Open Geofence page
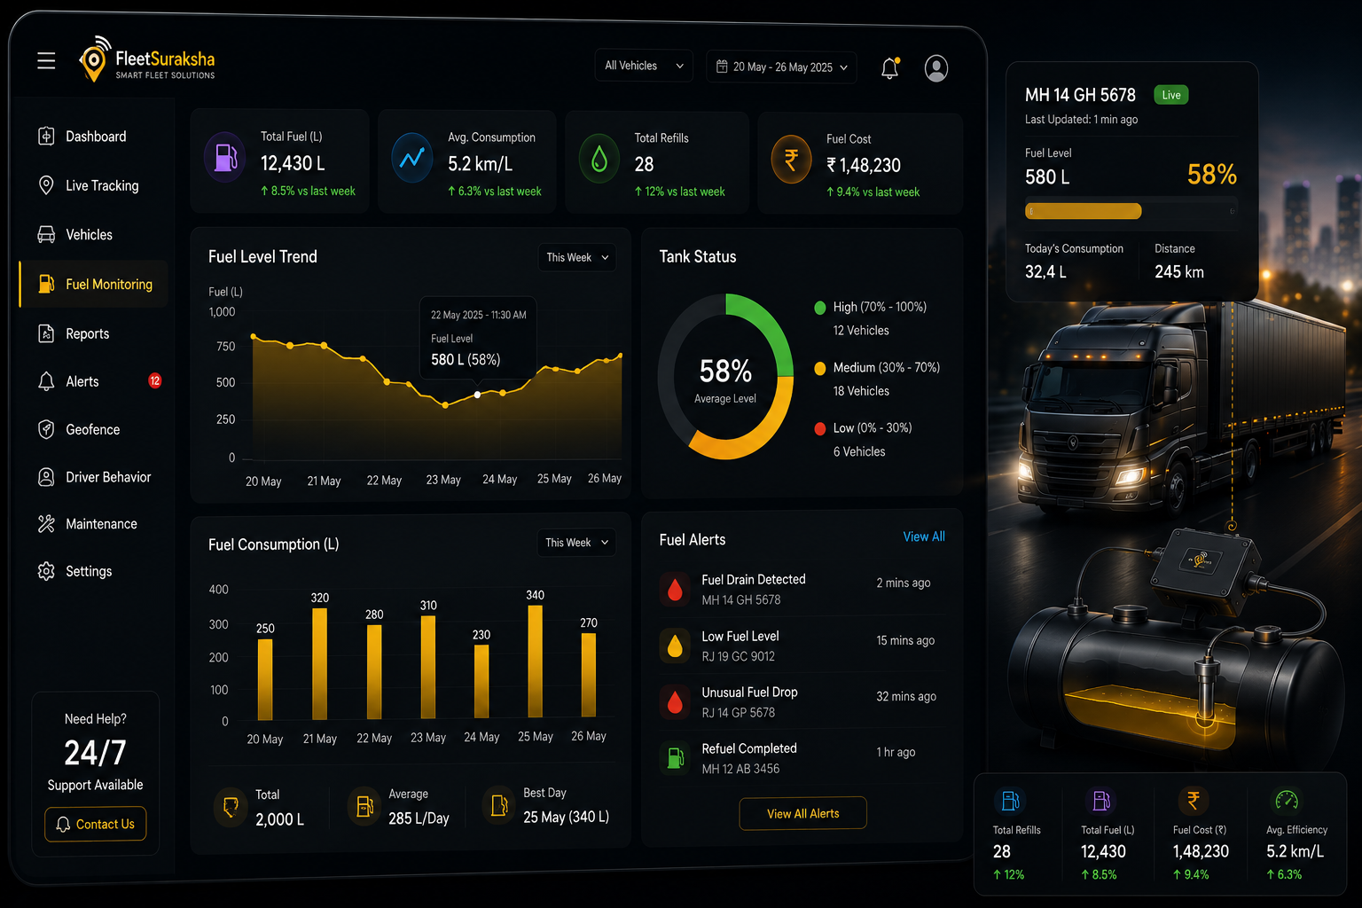1362x908 pixels. pos(95,430)
